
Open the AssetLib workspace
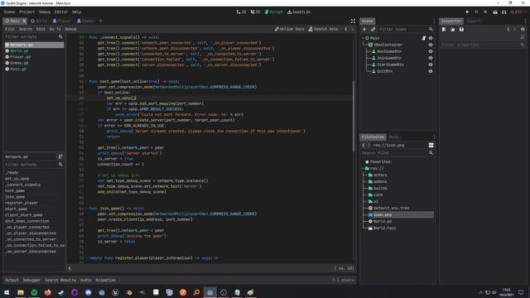(299, 12)
